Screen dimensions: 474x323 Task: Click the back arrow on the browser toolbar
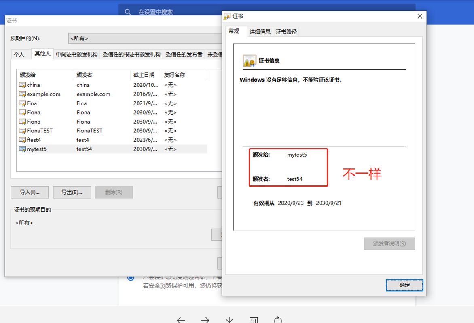point(181,319)
